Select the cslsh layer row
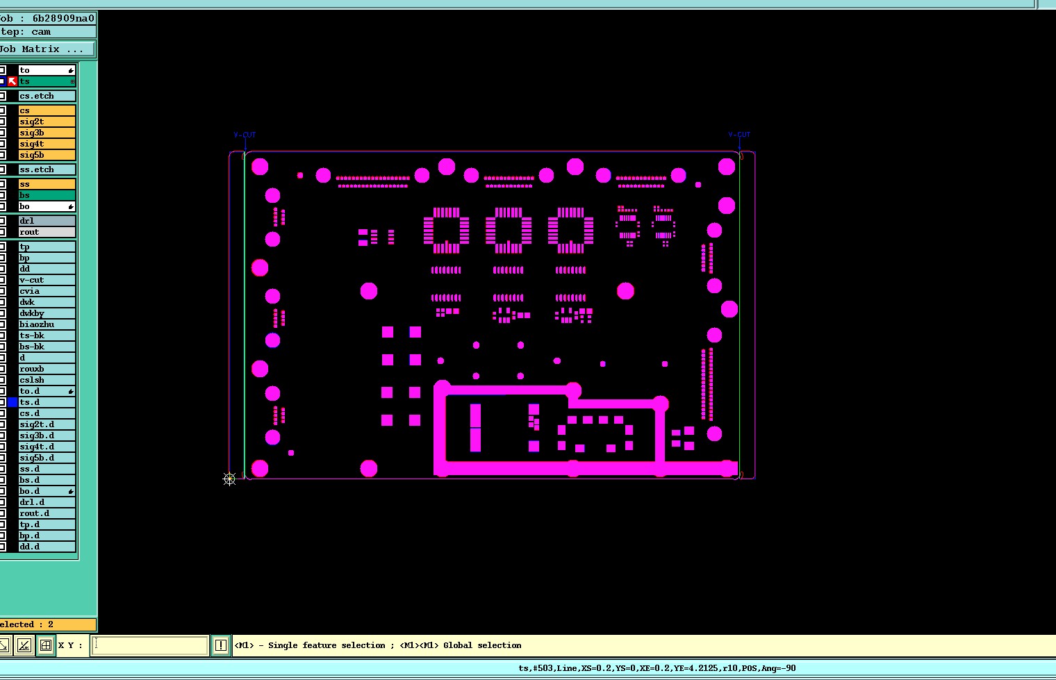 [x=47, y=380]
